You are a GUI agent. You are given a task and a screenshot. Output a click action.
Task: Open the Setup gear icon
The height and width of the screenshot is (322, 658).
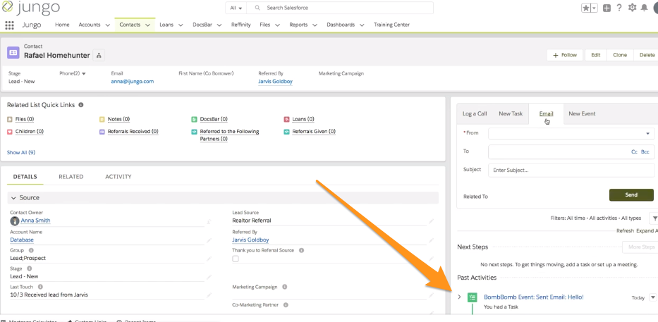(x=632, y=8)
